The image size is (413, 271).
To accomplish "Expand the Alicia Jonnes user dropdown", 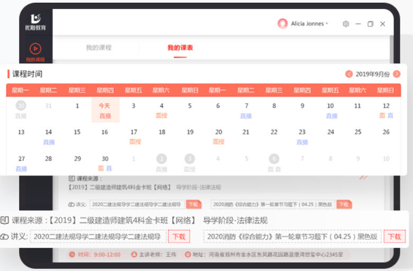I will click(x=327, y=24).
